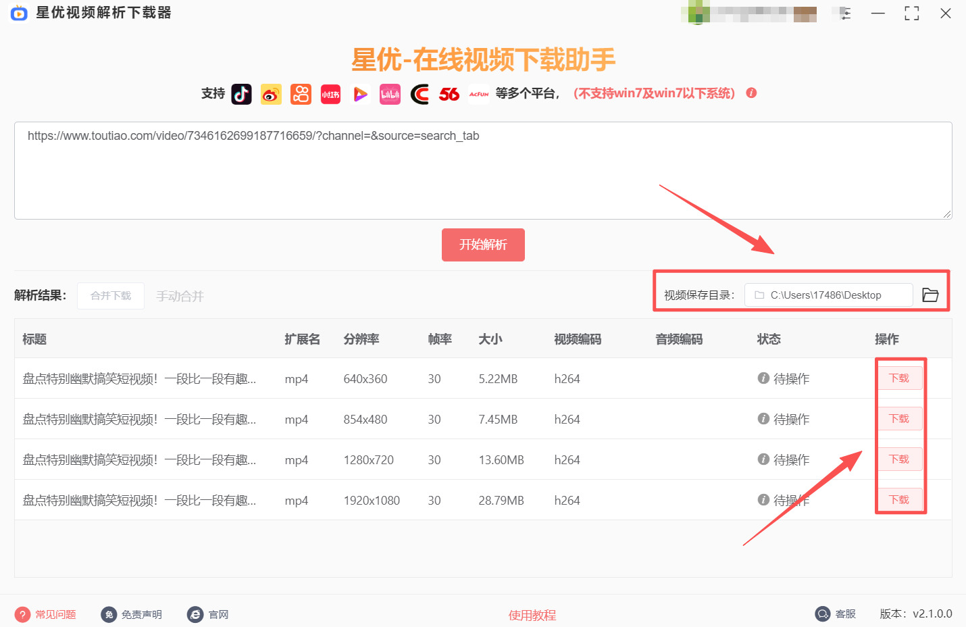Click the black-and-red C-shaped platform icon

[x=420, y=94]
